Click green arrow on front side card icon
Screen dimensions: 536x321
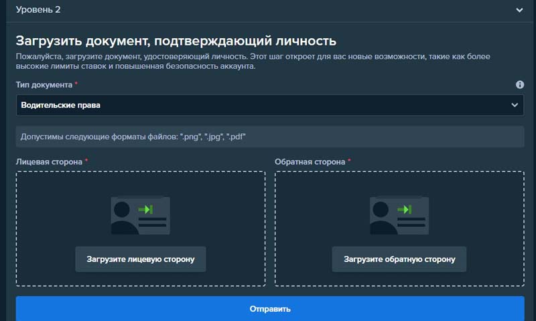pyautogui.click(x=145, y=209)
